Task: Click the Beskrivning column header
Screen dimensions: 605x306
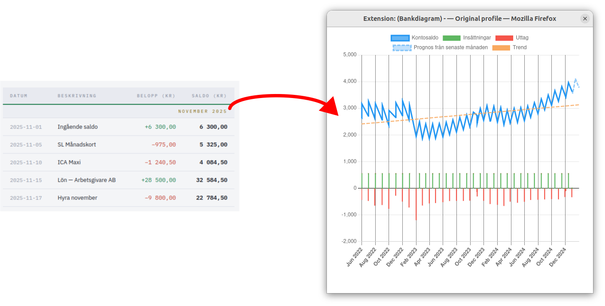Action: (77, 96)
